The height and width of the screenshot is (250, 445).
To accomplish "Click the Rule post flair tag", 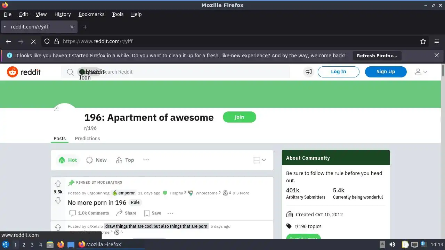I will point(135,202).
